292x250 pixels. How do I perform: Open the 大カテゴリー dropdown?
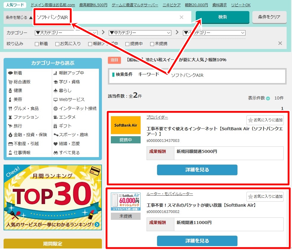point(66,33)
